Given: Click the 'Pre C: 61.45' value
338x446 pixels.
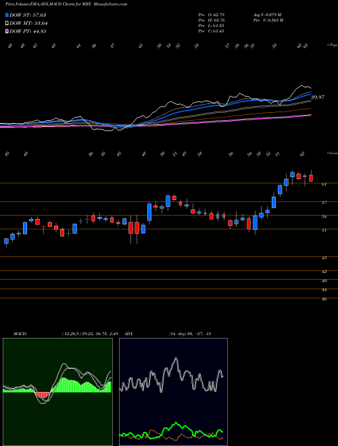Looking at the screenshot, I should coord(212,31).
